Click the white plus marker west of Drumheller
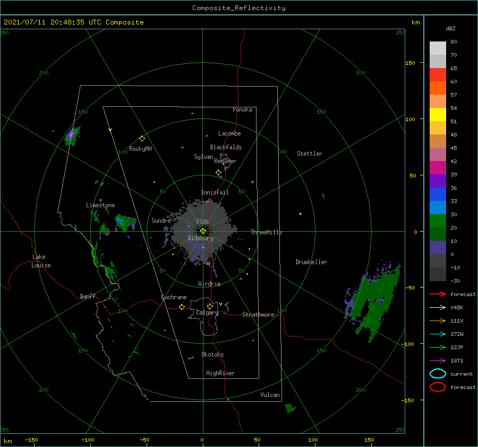 click(x=300, y=214)
